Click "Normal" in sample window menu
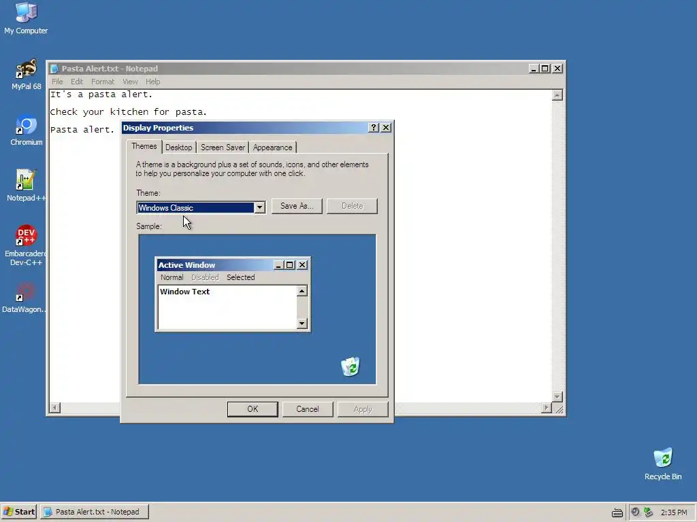The image size is (697, 522). coord(172,277)
